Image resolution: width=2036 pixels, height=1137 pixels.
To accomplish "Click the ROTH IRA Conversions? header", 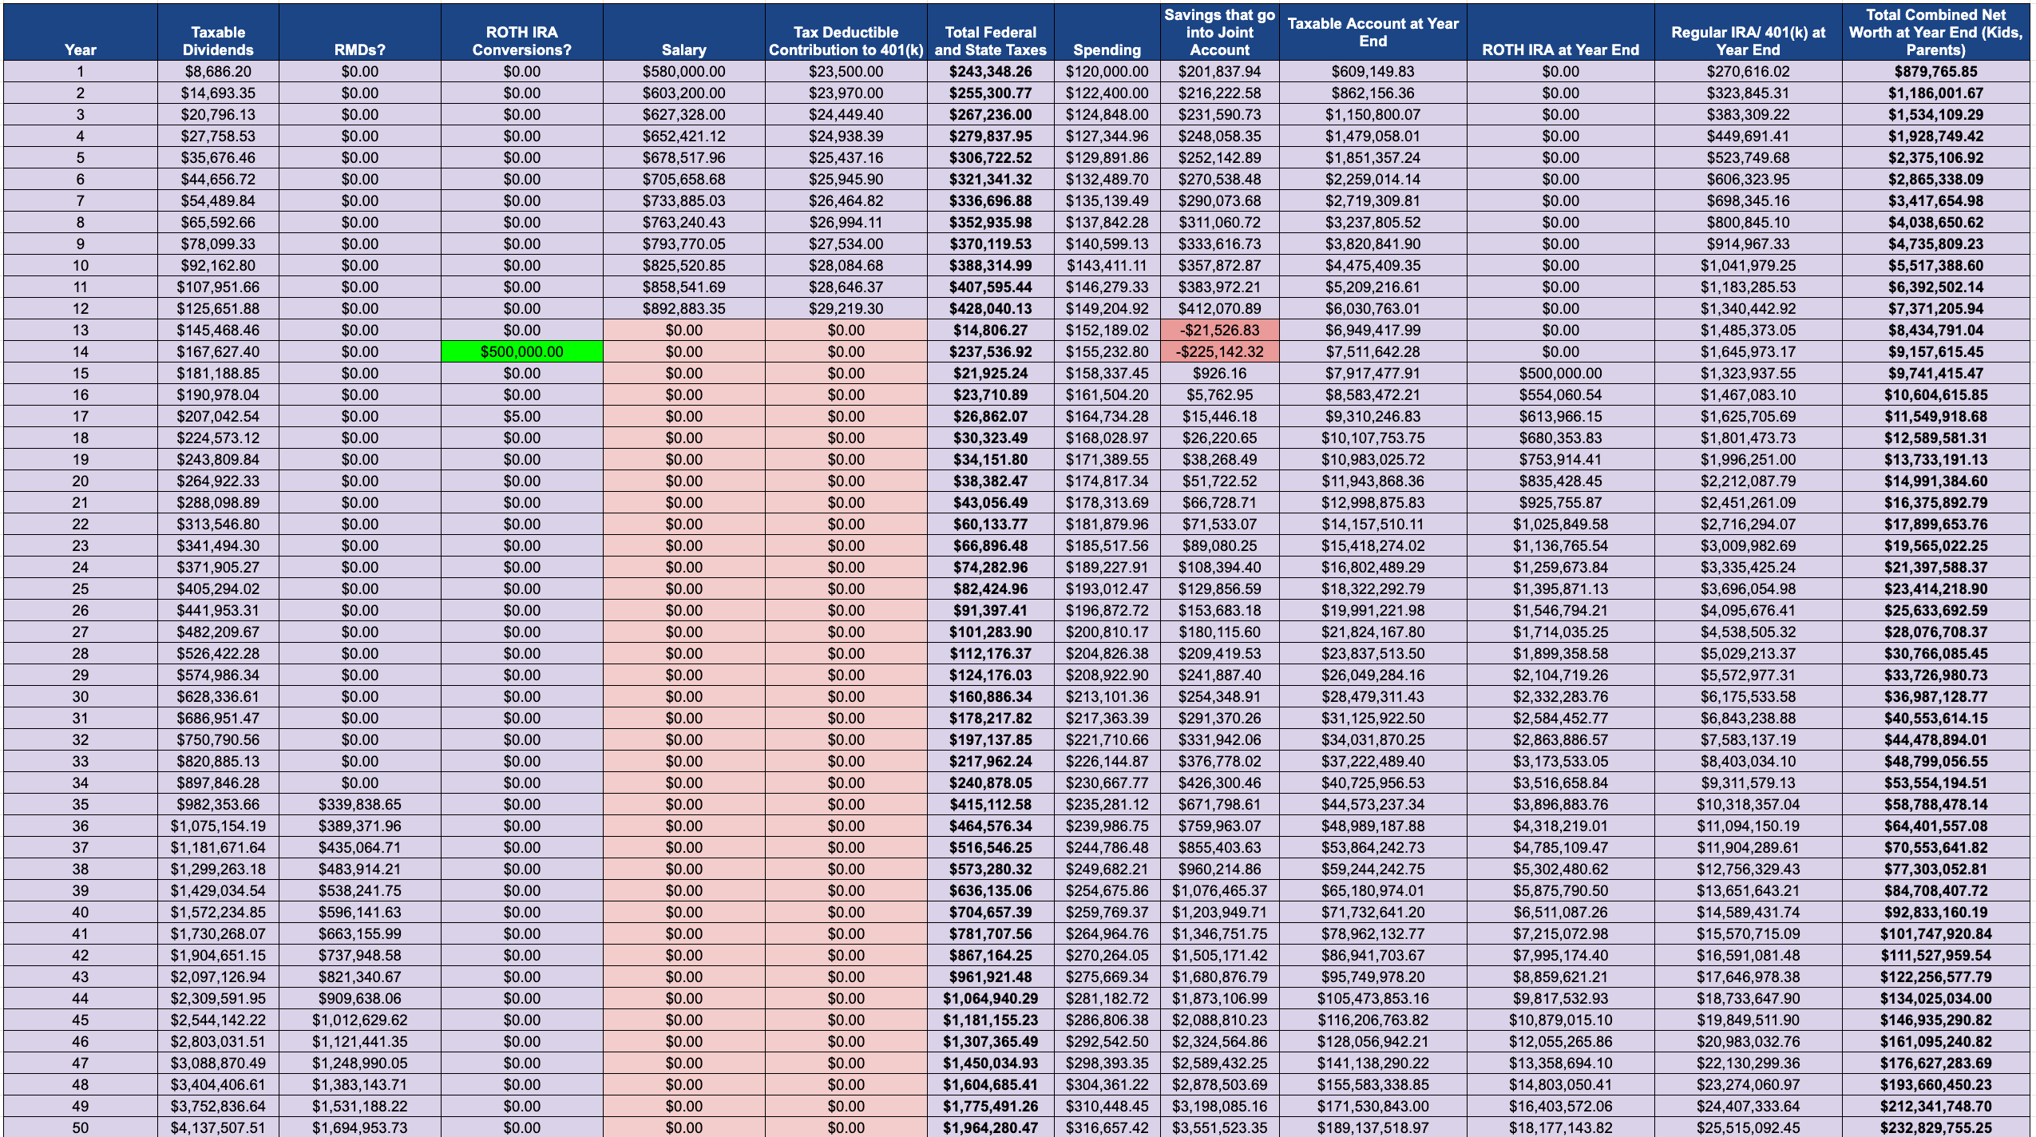I will (x=521, y=32).
